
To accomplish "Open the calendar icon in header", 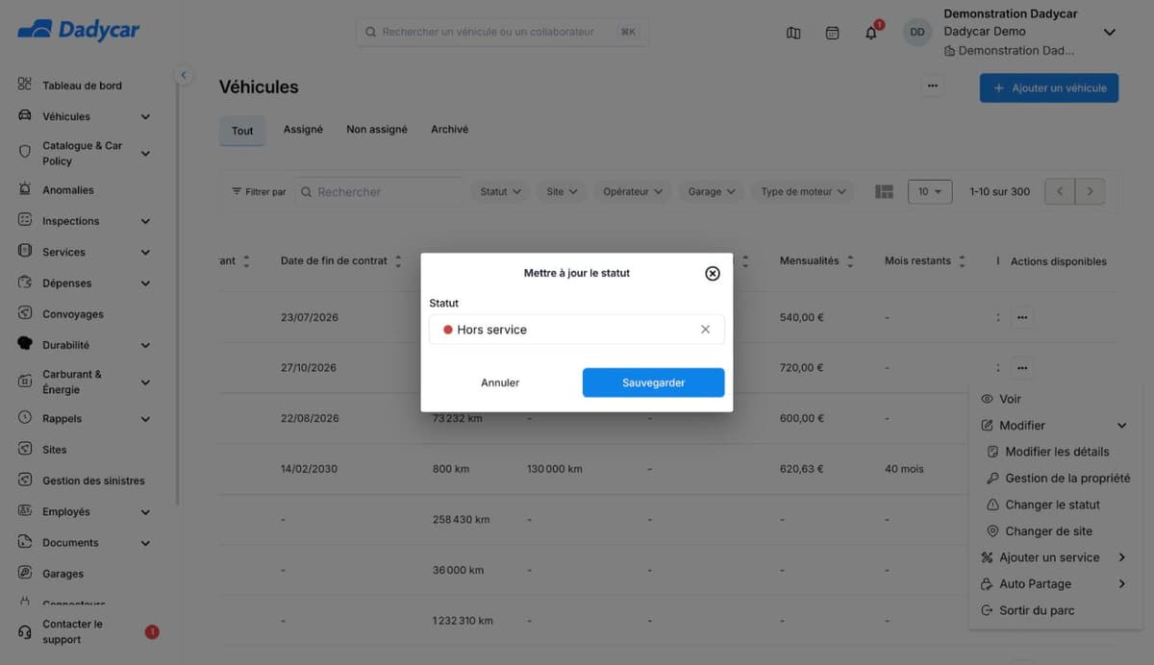I will coord(833,33).
